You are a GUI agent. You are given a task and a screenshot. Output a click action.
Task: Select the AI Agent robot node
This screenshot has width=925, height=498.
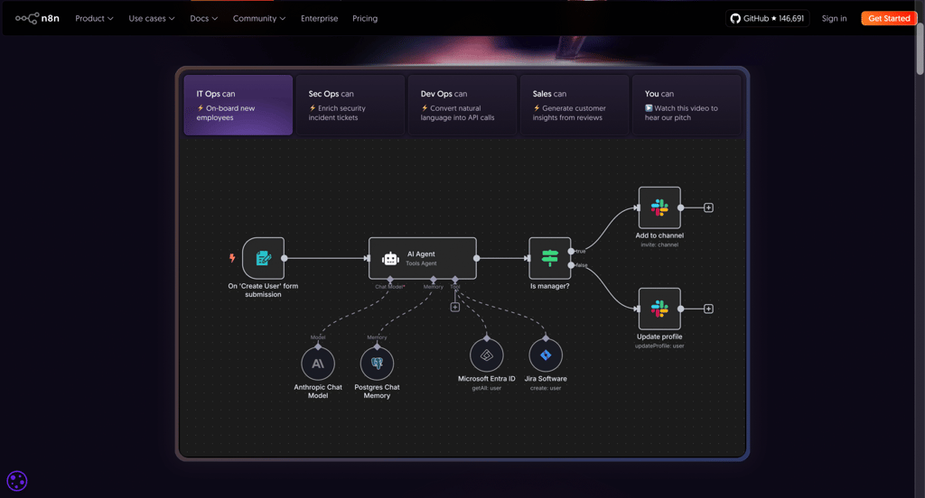(x=423, y=258)
